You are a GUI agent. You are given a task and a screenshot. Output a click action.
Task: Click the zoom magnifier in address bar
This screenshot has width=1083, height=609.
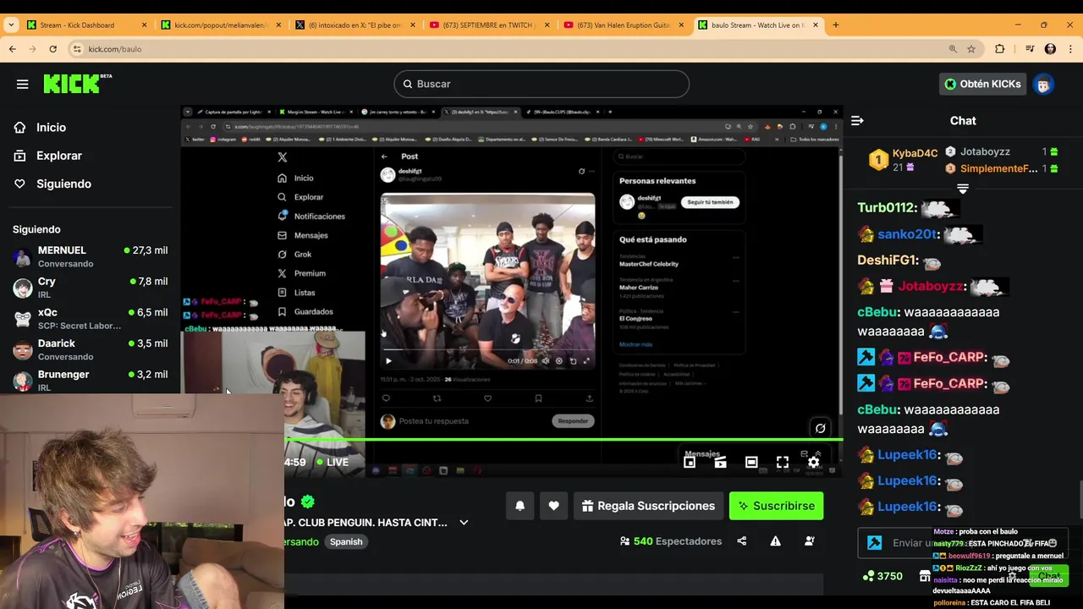coord(953,49)
